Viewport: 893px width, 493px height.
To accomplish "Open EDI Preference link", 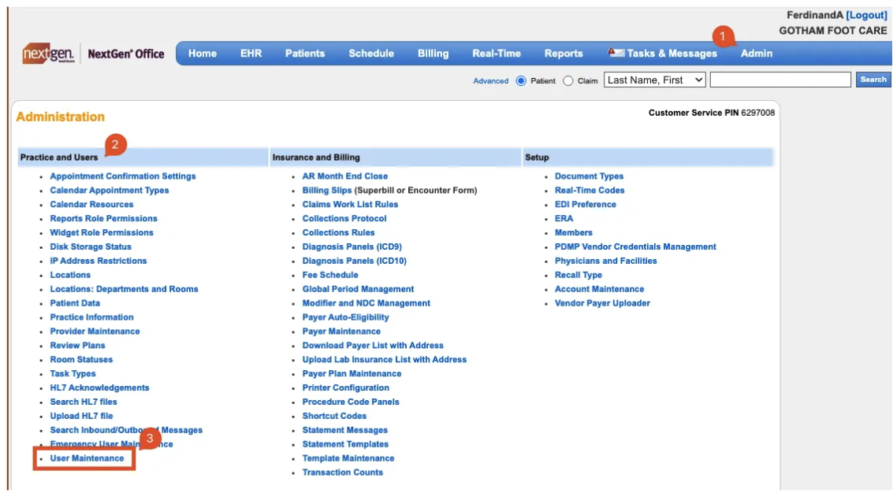I will [585, 205].
